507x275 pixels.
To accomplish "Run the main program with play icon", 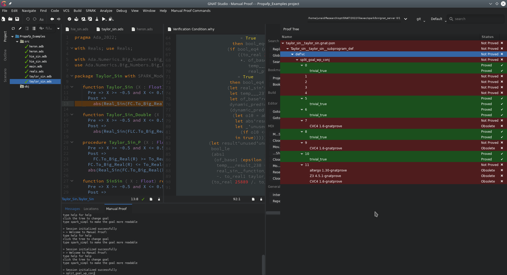I will point(104,19).
